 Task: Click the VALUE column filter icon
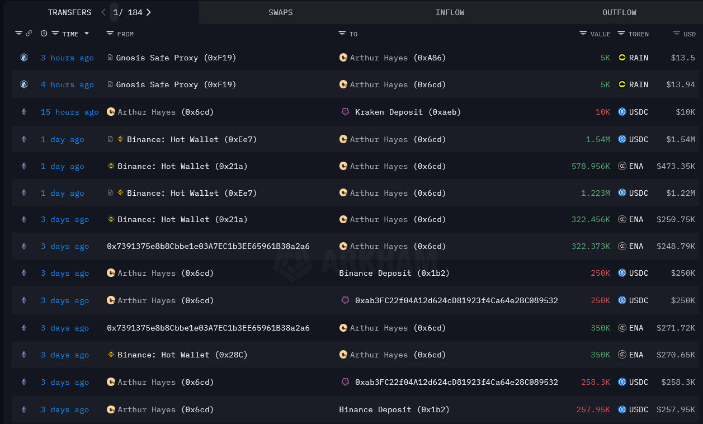coord(583,34)
